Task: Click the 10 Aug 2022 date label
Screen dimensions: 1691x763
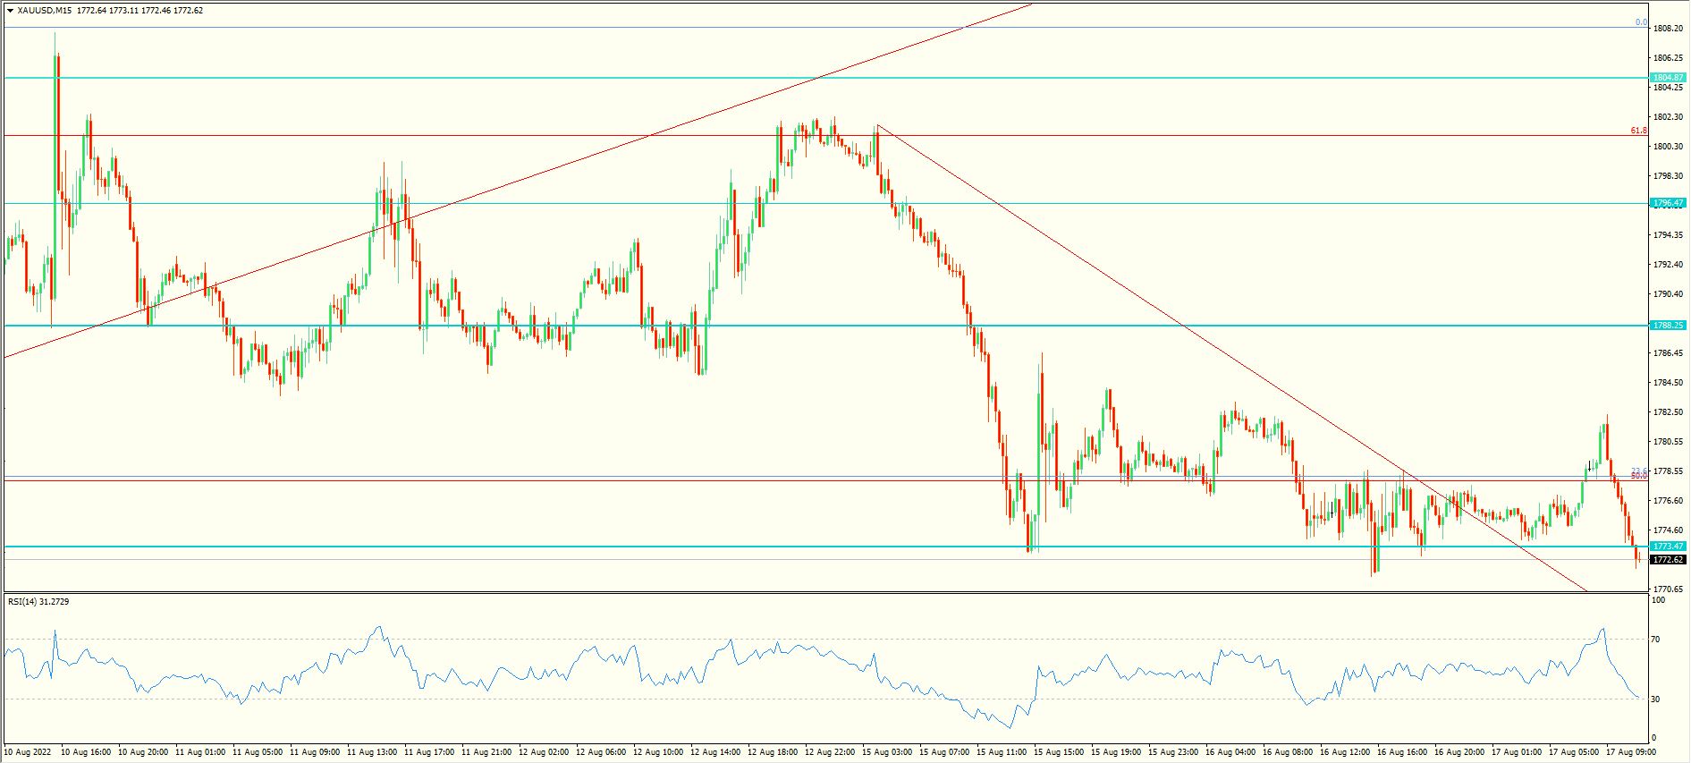Action: (x=28, y=752)
